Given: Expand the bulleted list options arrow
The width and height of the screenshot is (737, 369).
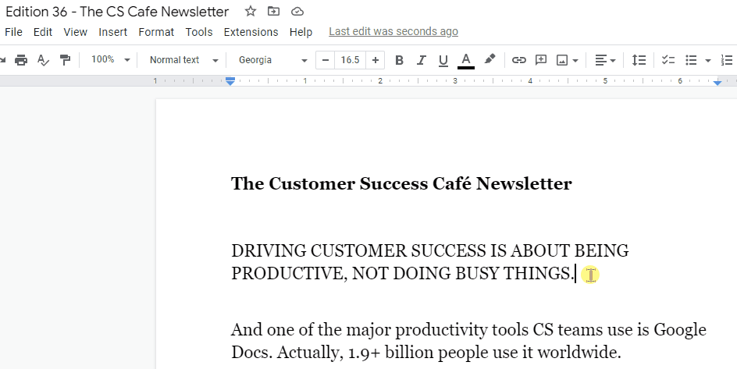Looking at the screenshot, I should pyautogui.click(x=708, y=61).
